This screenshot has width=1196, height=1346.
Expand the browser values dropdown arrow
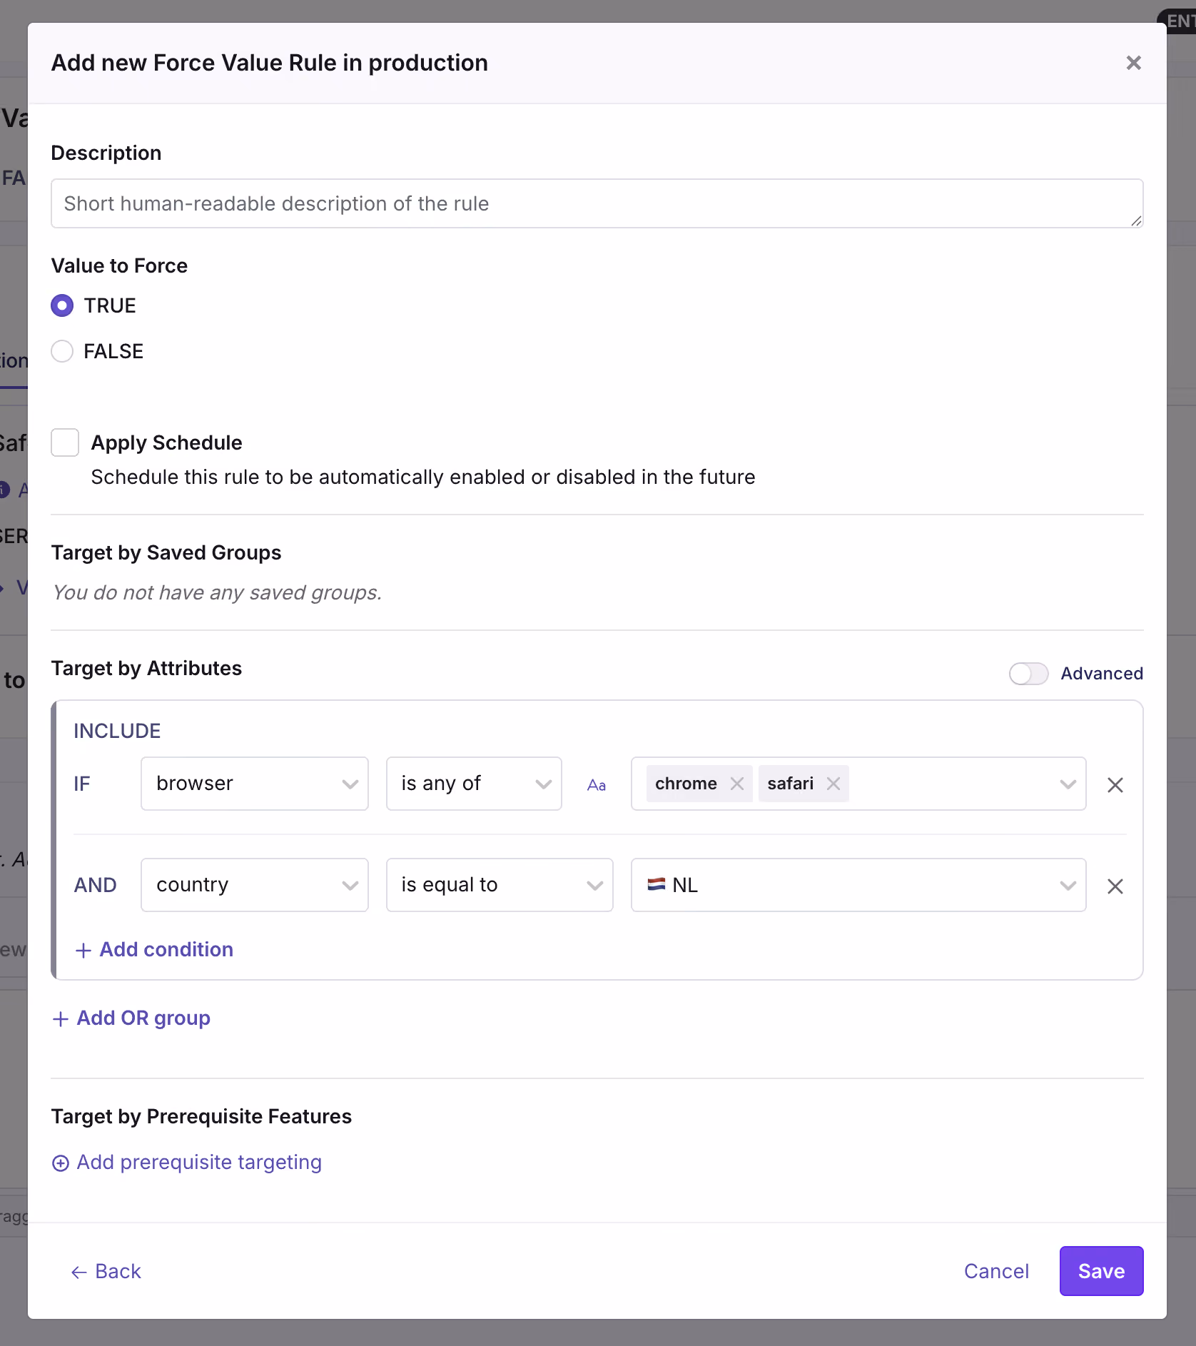(x=1068, y=784)
